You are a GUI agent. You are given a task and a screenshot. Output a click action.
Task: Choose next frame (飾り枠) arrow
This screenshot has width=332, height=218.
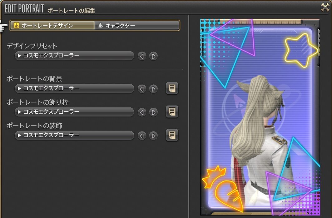(x=154, y=112)
